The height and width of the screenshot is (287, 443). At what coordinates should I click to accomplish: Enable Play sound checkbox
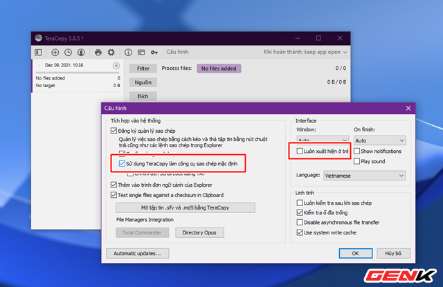tap(357, 161)
